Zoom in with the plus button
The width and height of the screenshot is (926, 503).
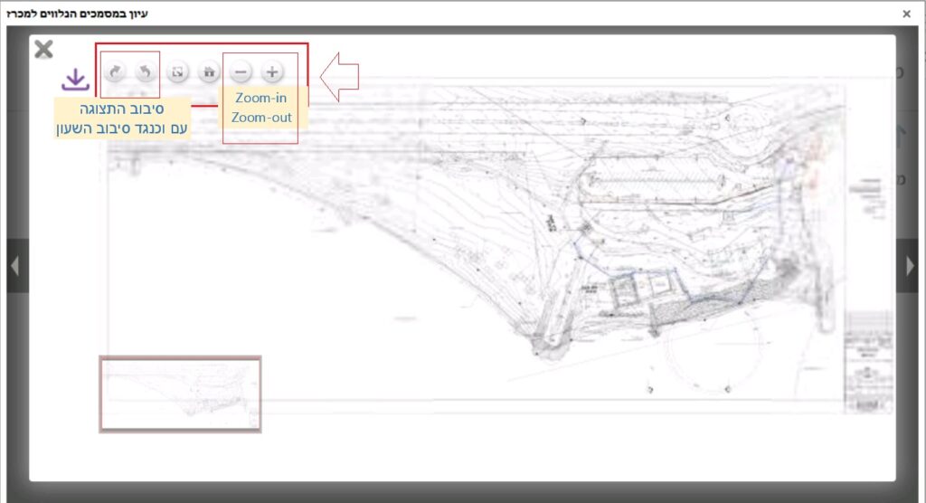coord(272,72)
